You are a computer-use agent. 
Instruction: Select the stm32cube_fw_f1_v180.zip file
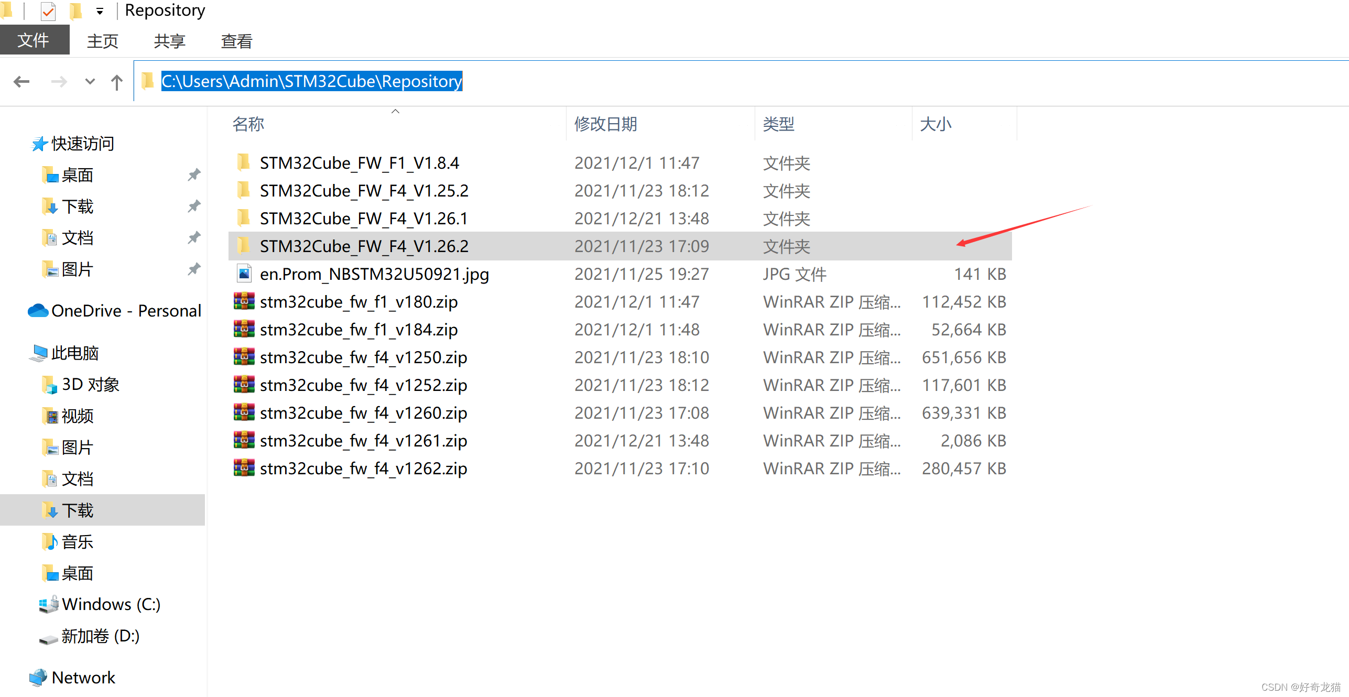(358, 302)
